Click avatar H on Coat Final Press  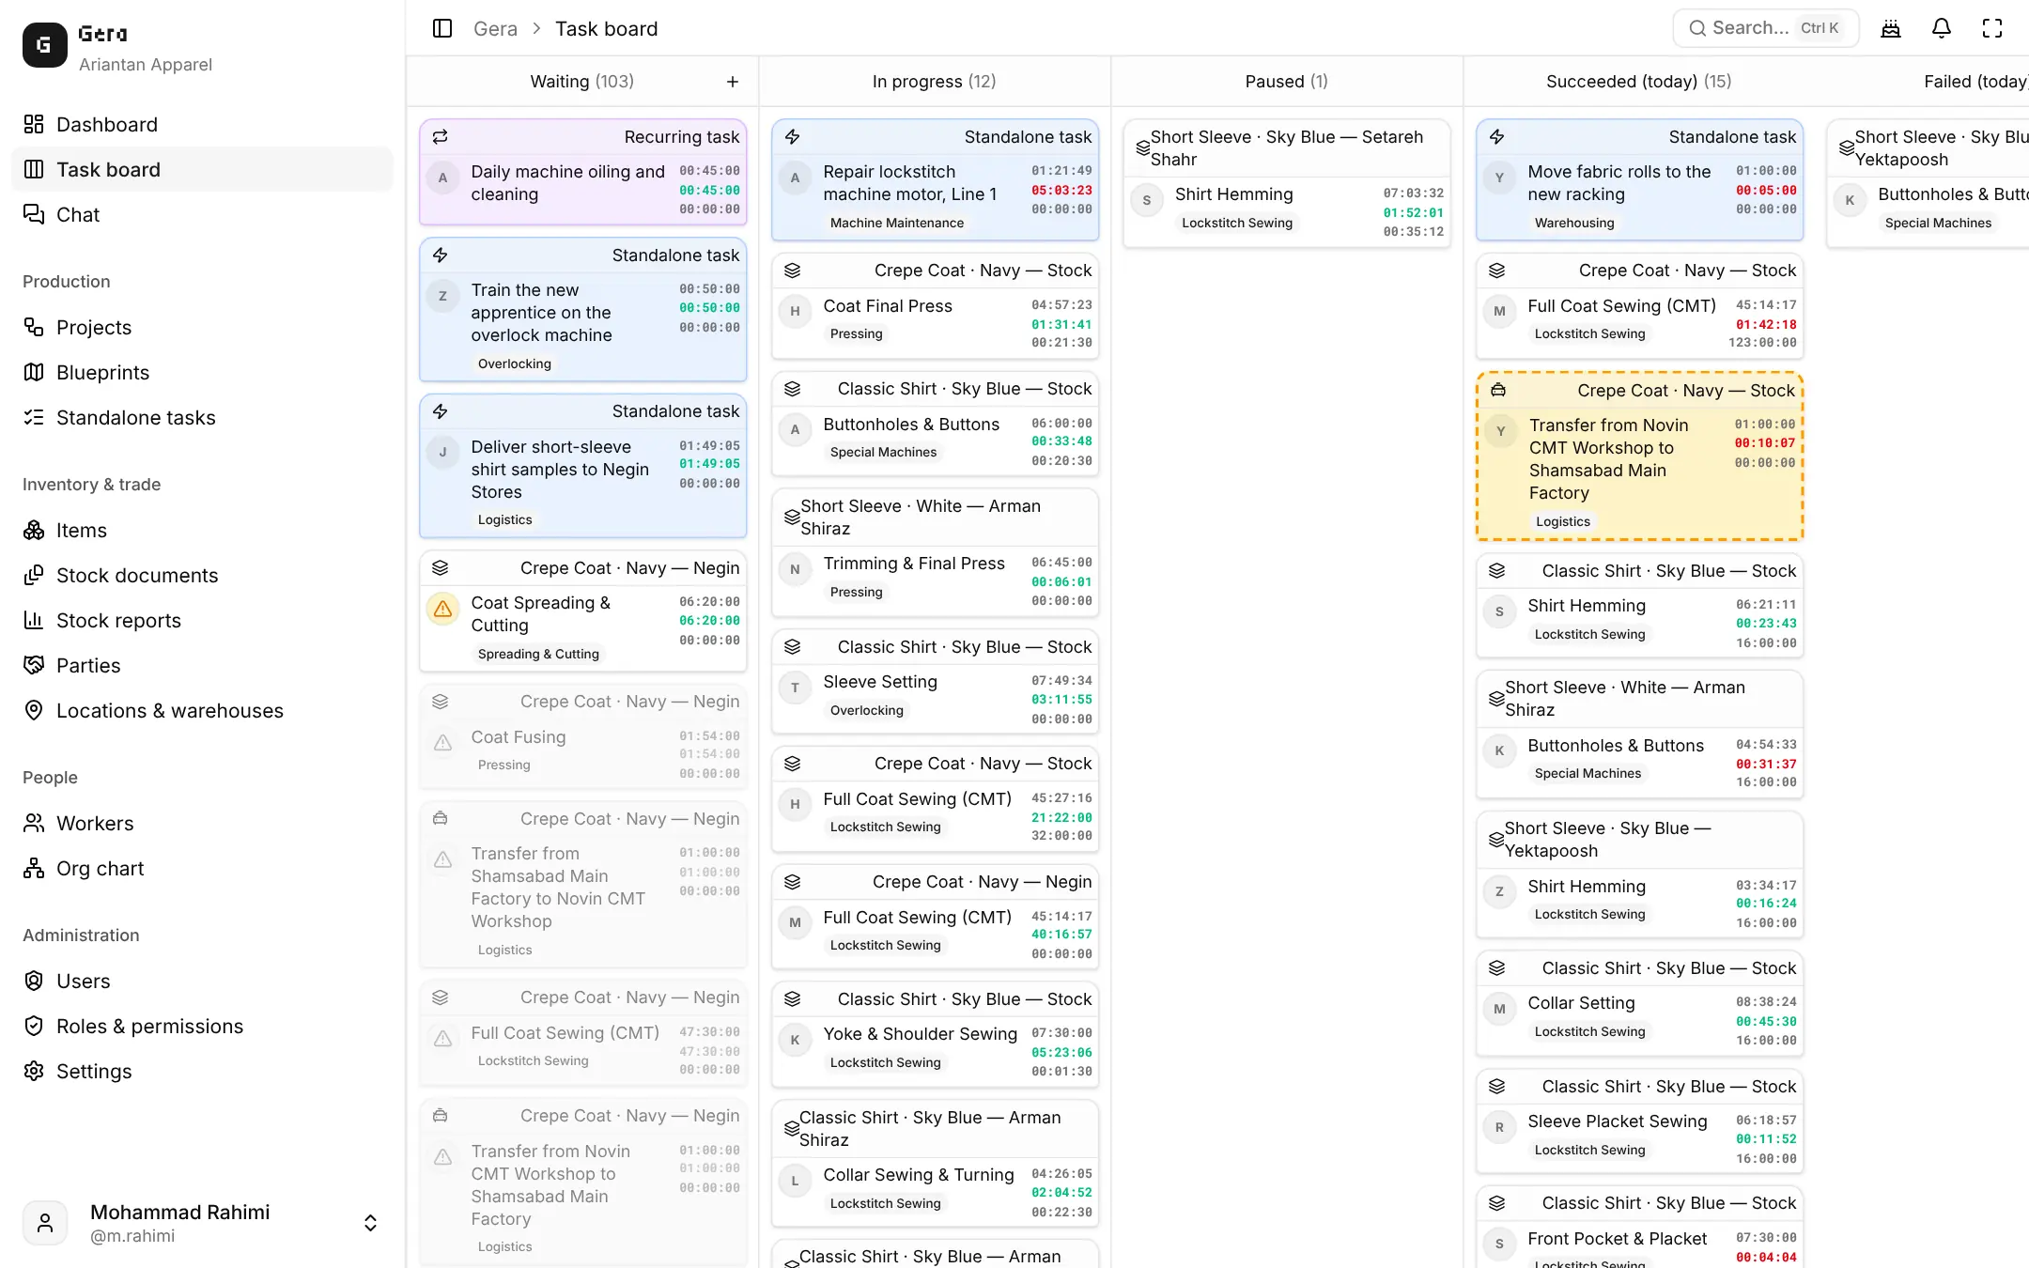(x=795, y=312)
